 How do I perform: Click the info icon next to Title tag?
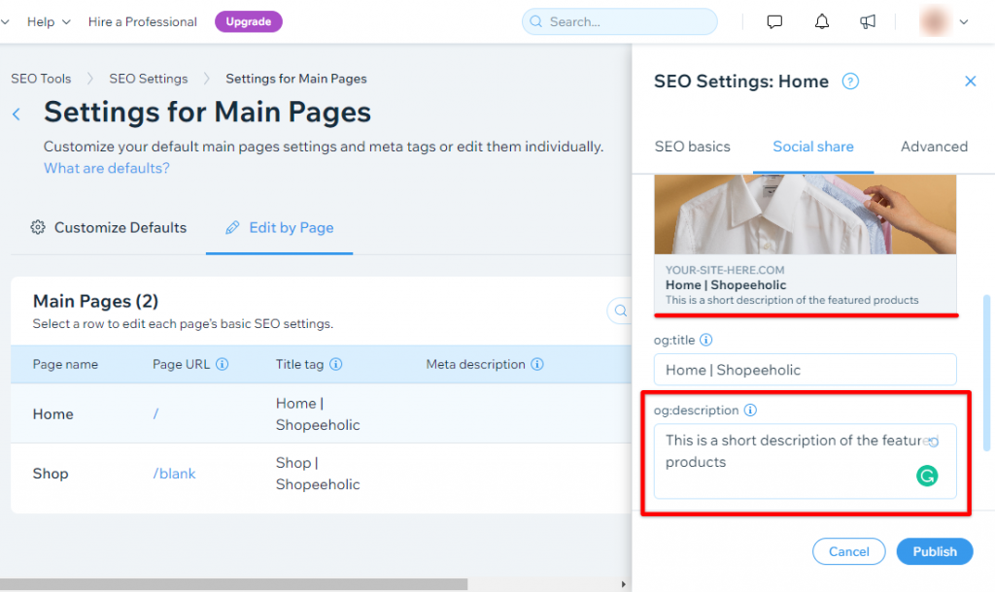click(336, 364)
